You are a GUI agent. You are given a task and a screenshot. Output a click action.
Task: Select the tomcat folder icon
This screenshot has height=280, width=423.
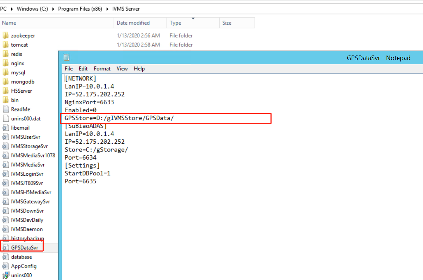[x=5, y=45]
